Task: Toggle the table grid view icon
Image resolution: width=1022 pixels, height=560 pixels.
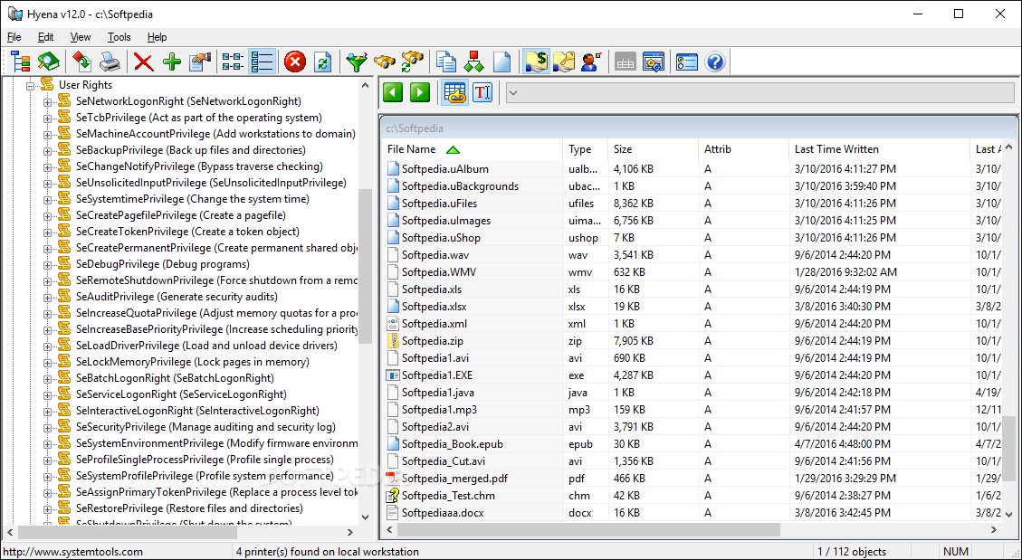Action: [x=454, y=92]
